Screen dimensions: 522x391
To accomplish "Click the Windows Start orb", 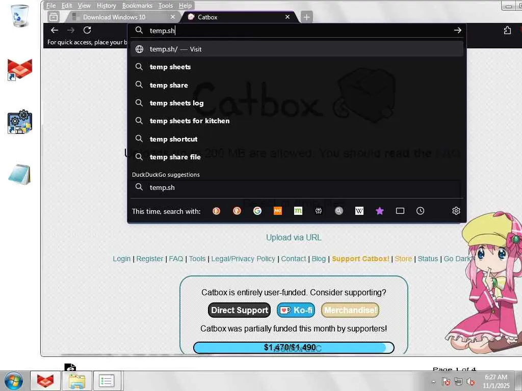I will pos(14,381).
